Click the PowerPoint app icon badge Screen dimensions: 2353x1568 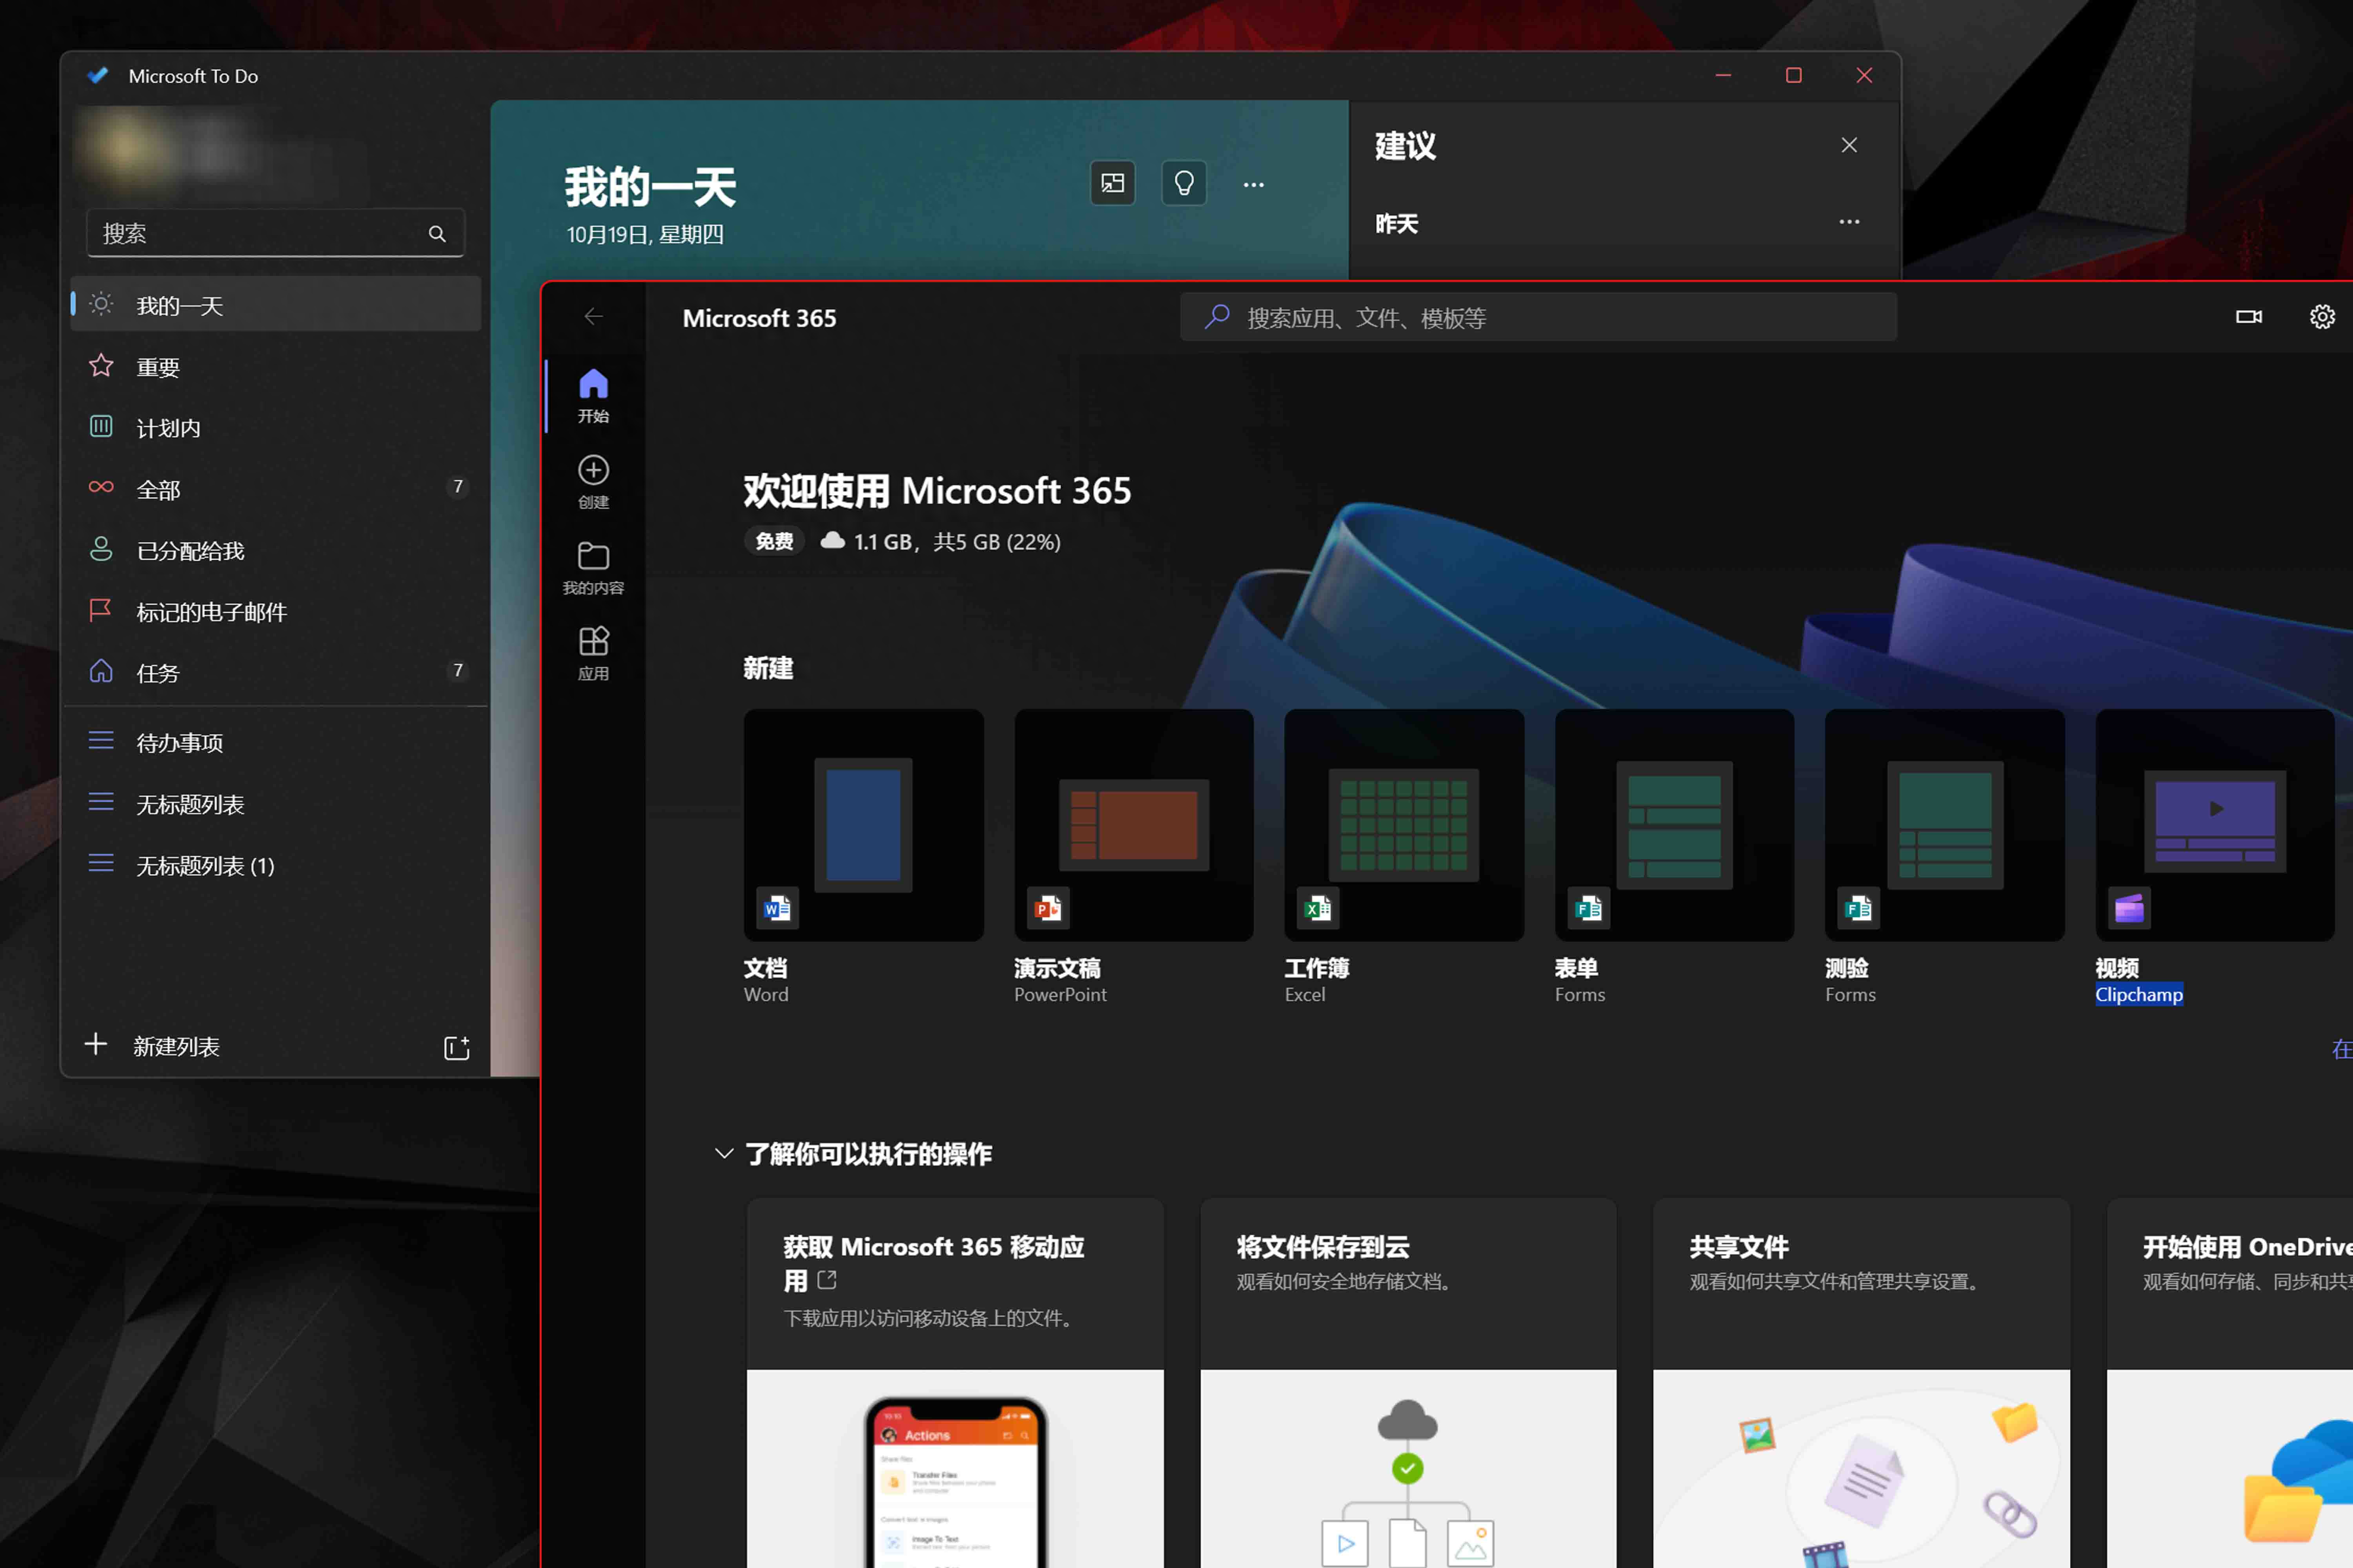pos(1048,908)
